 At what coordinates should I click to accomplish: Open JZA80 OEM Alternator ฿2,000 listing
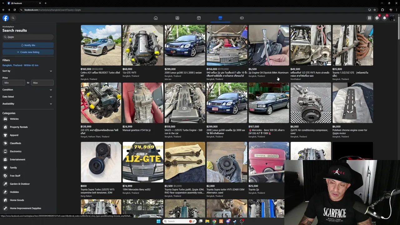pyautogui.click(x=227, y=169)
